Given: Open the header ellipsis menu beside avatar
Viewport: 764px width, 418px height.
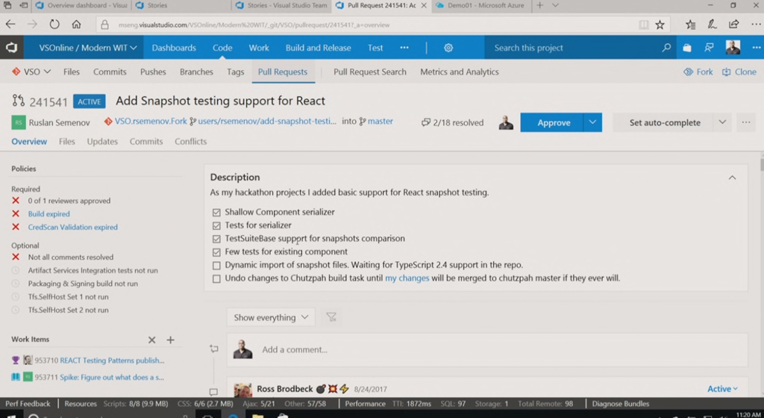Looking at the screenshot, I should point(757,48).
